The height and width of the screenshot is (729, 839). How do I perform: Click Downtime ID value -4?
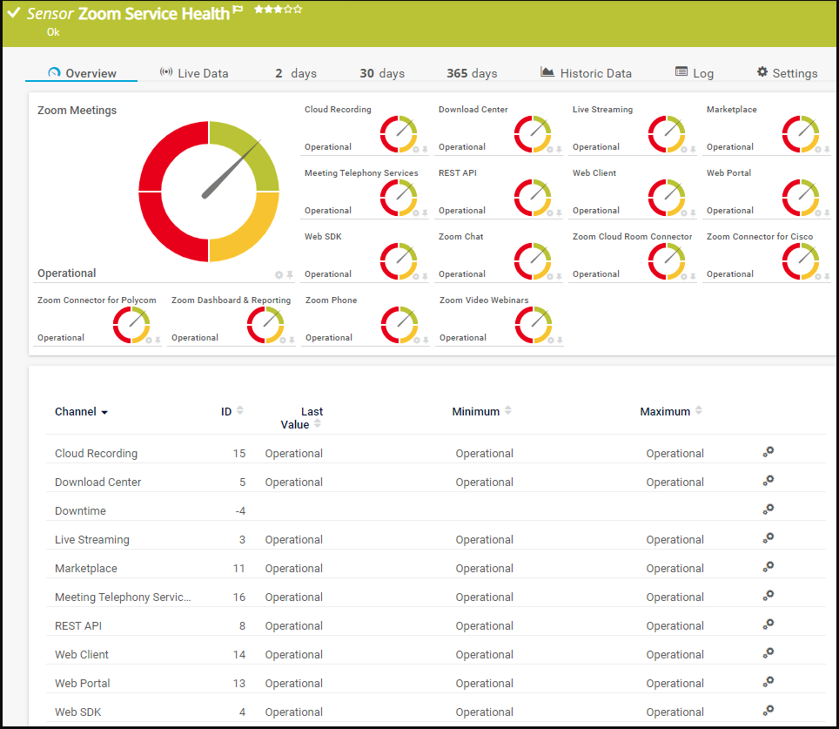[x=240, y=511]
